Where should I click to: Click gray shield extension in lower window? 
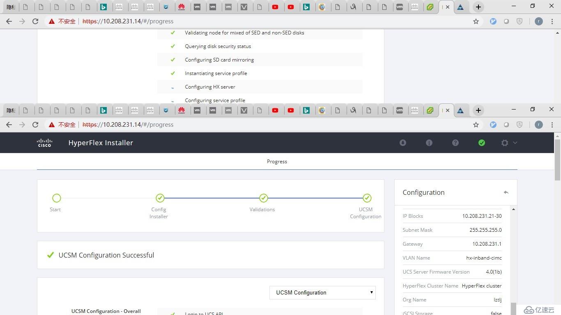[x=520, y=125]
